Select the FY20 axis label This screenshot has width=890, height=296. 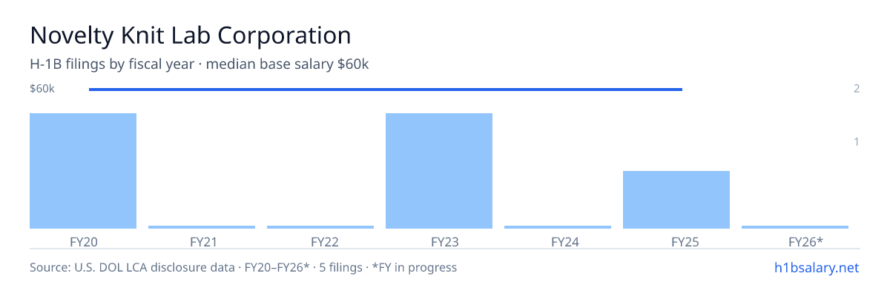(83, 241)
